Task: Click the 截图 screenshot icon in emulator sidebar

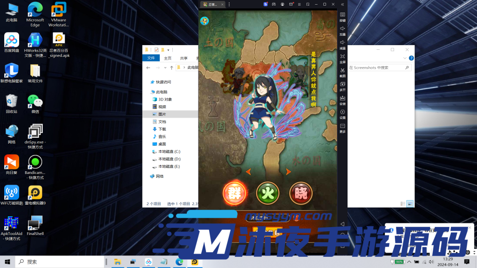Action: pos(343,71)
